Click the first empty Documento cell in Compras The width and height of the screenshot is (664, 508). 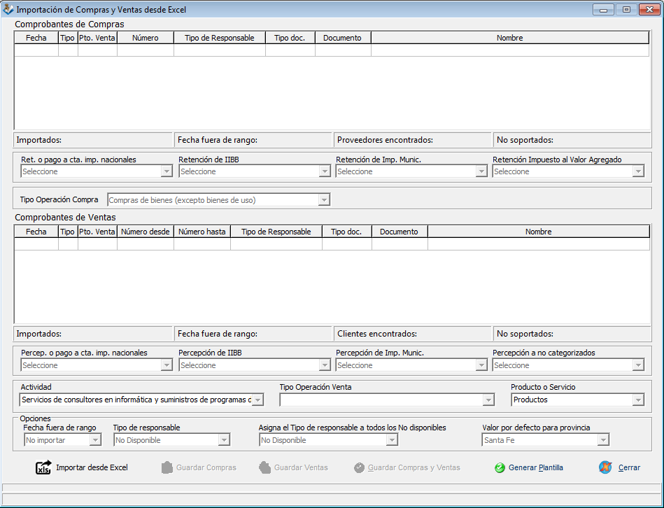point(343,50)
